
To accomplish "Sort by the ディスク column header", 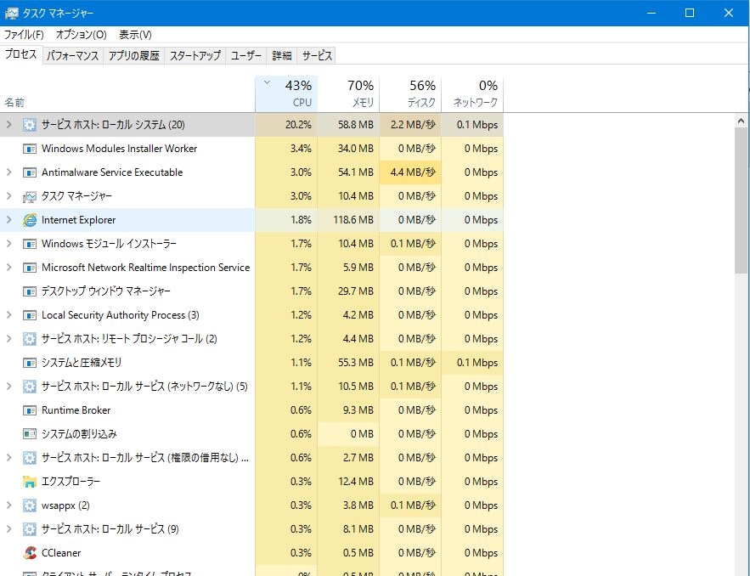I will point(410,93).
